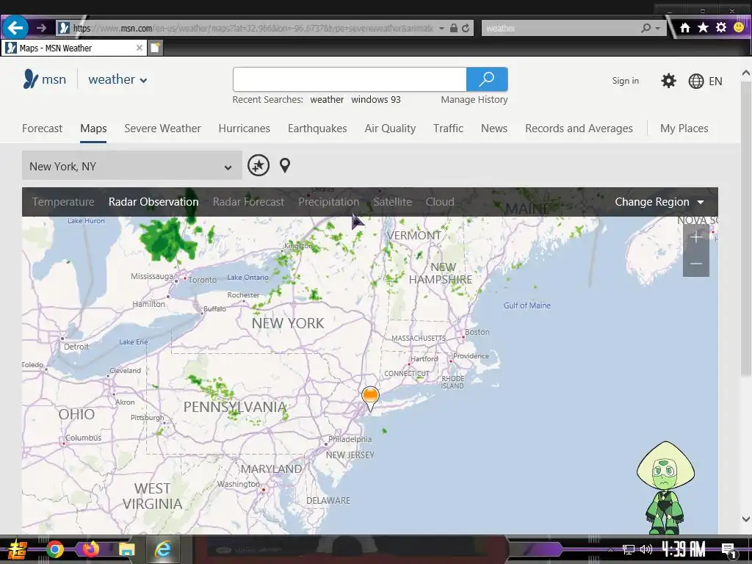The image size is (752, 564).
Task: Click the add-to-favorites star circle icon
Action: coord(258,165)
